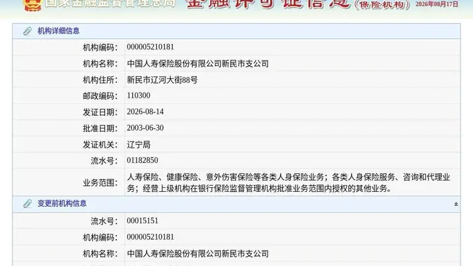Click the 流水号 label beside 01182850
473x266 pixels.
coord(104,161)
